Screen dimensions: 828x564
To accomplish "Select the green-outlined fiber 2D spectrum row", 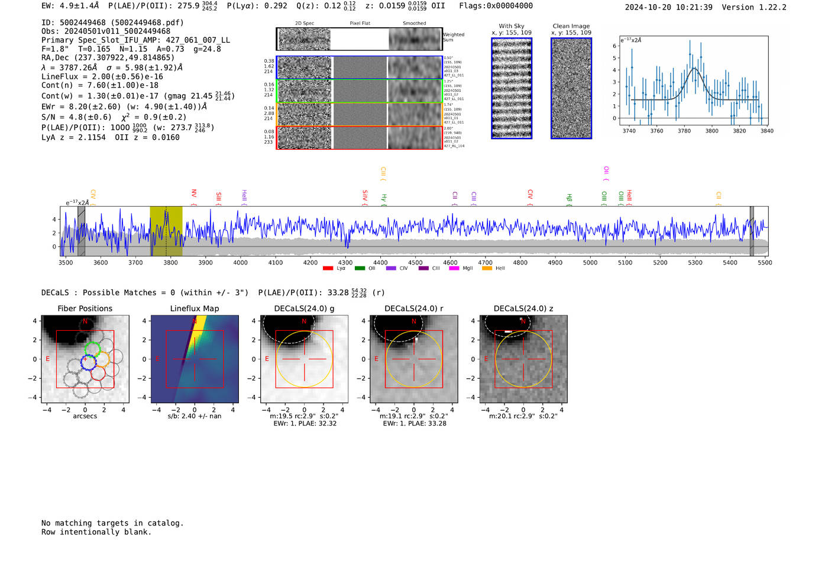I will point(360,91).
